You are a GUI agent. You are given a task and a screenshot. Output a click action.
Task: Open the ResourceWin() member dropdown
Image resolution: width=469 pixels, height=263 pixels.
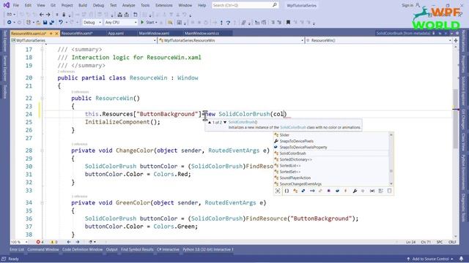[378, 40]
